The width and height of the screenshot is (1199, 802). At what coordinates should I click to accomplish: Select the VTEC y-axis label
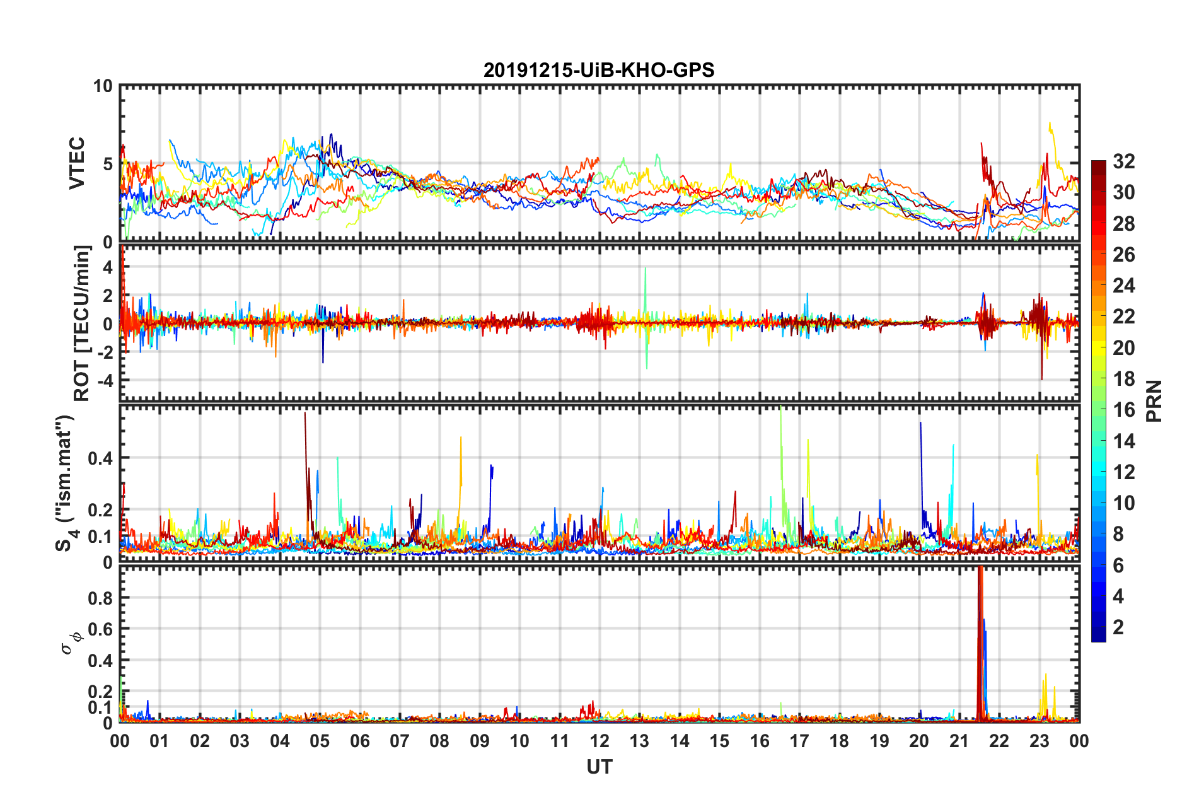77,163
